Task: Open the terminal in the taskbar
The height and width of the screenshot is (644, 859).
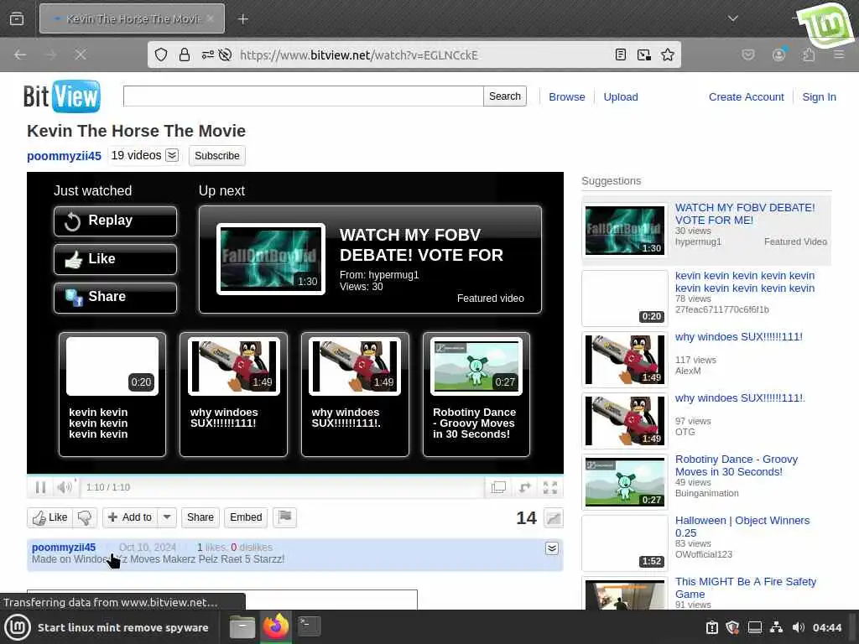Action: (x=309, y=626)
